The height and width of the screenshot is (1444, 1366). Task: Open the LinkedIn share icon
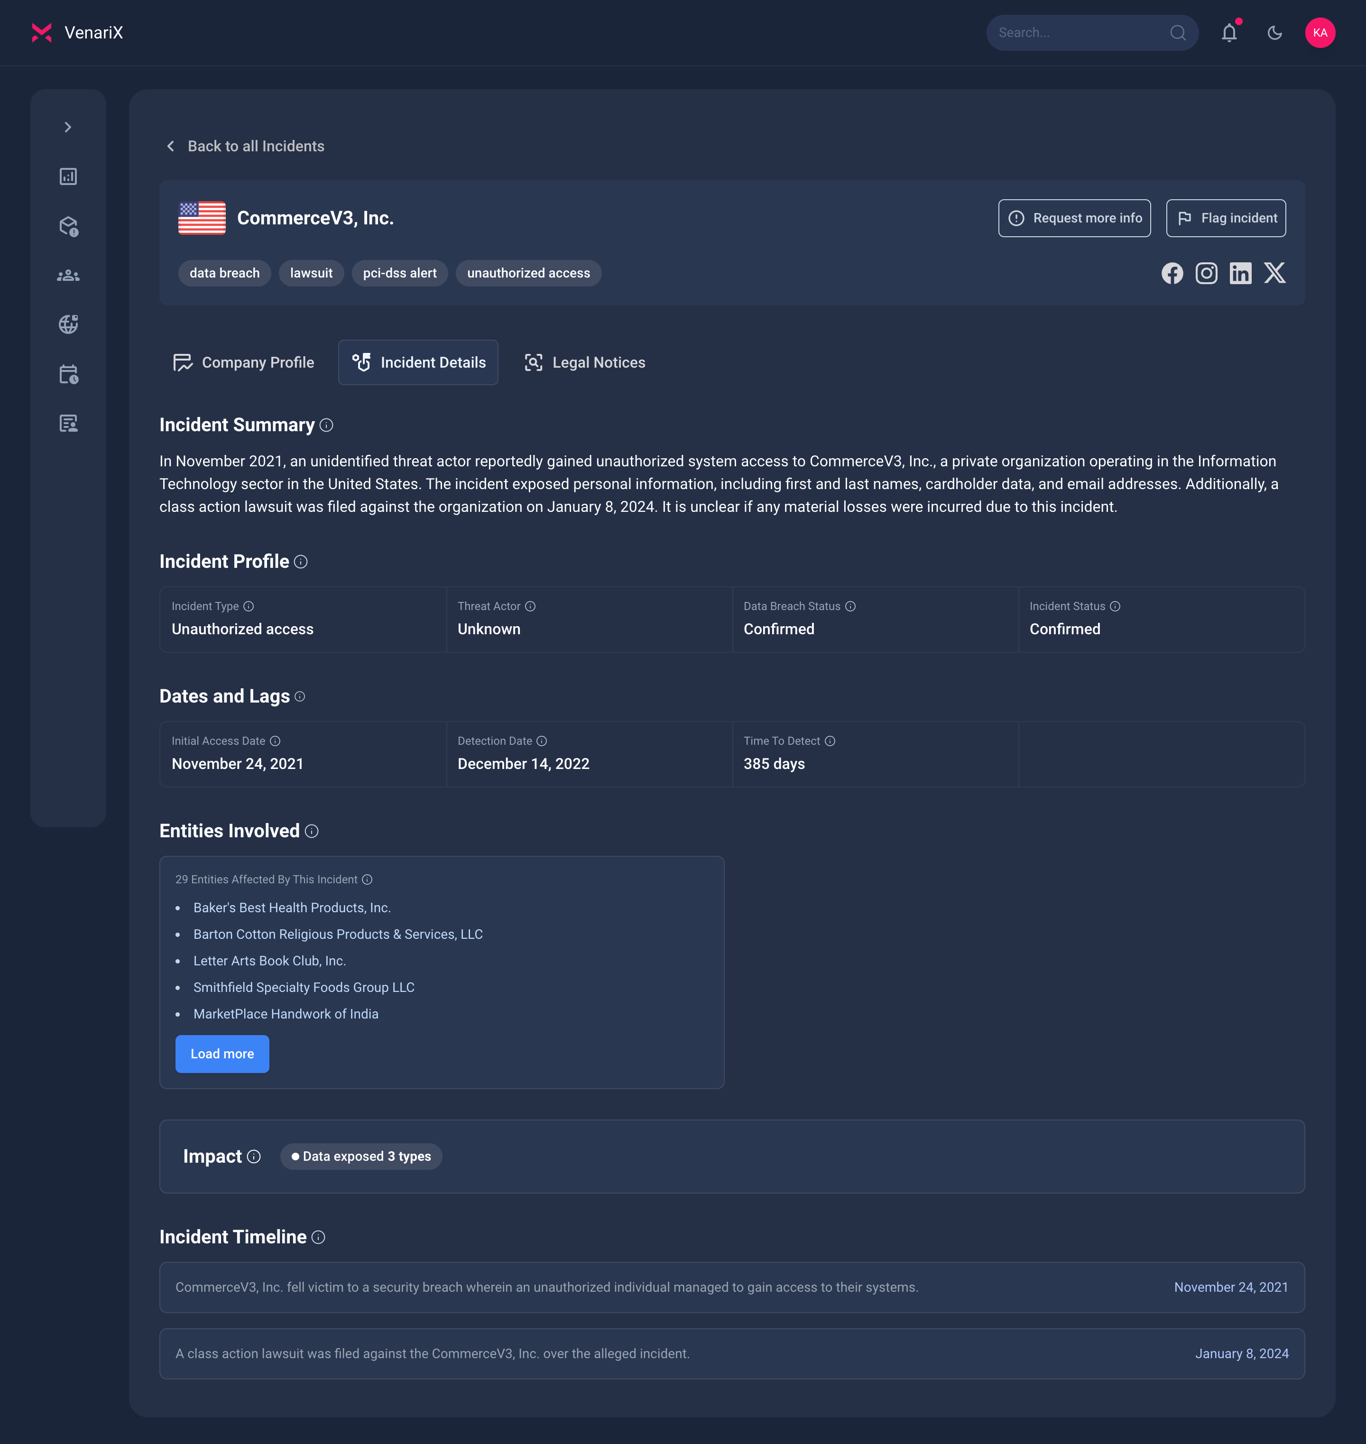1240,273
